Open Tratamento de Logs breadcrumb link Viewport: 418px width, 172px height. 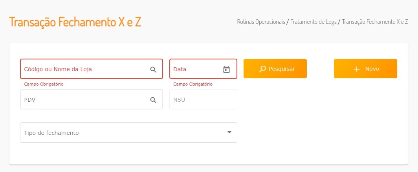pyautogui.click(x=313, y=22)
